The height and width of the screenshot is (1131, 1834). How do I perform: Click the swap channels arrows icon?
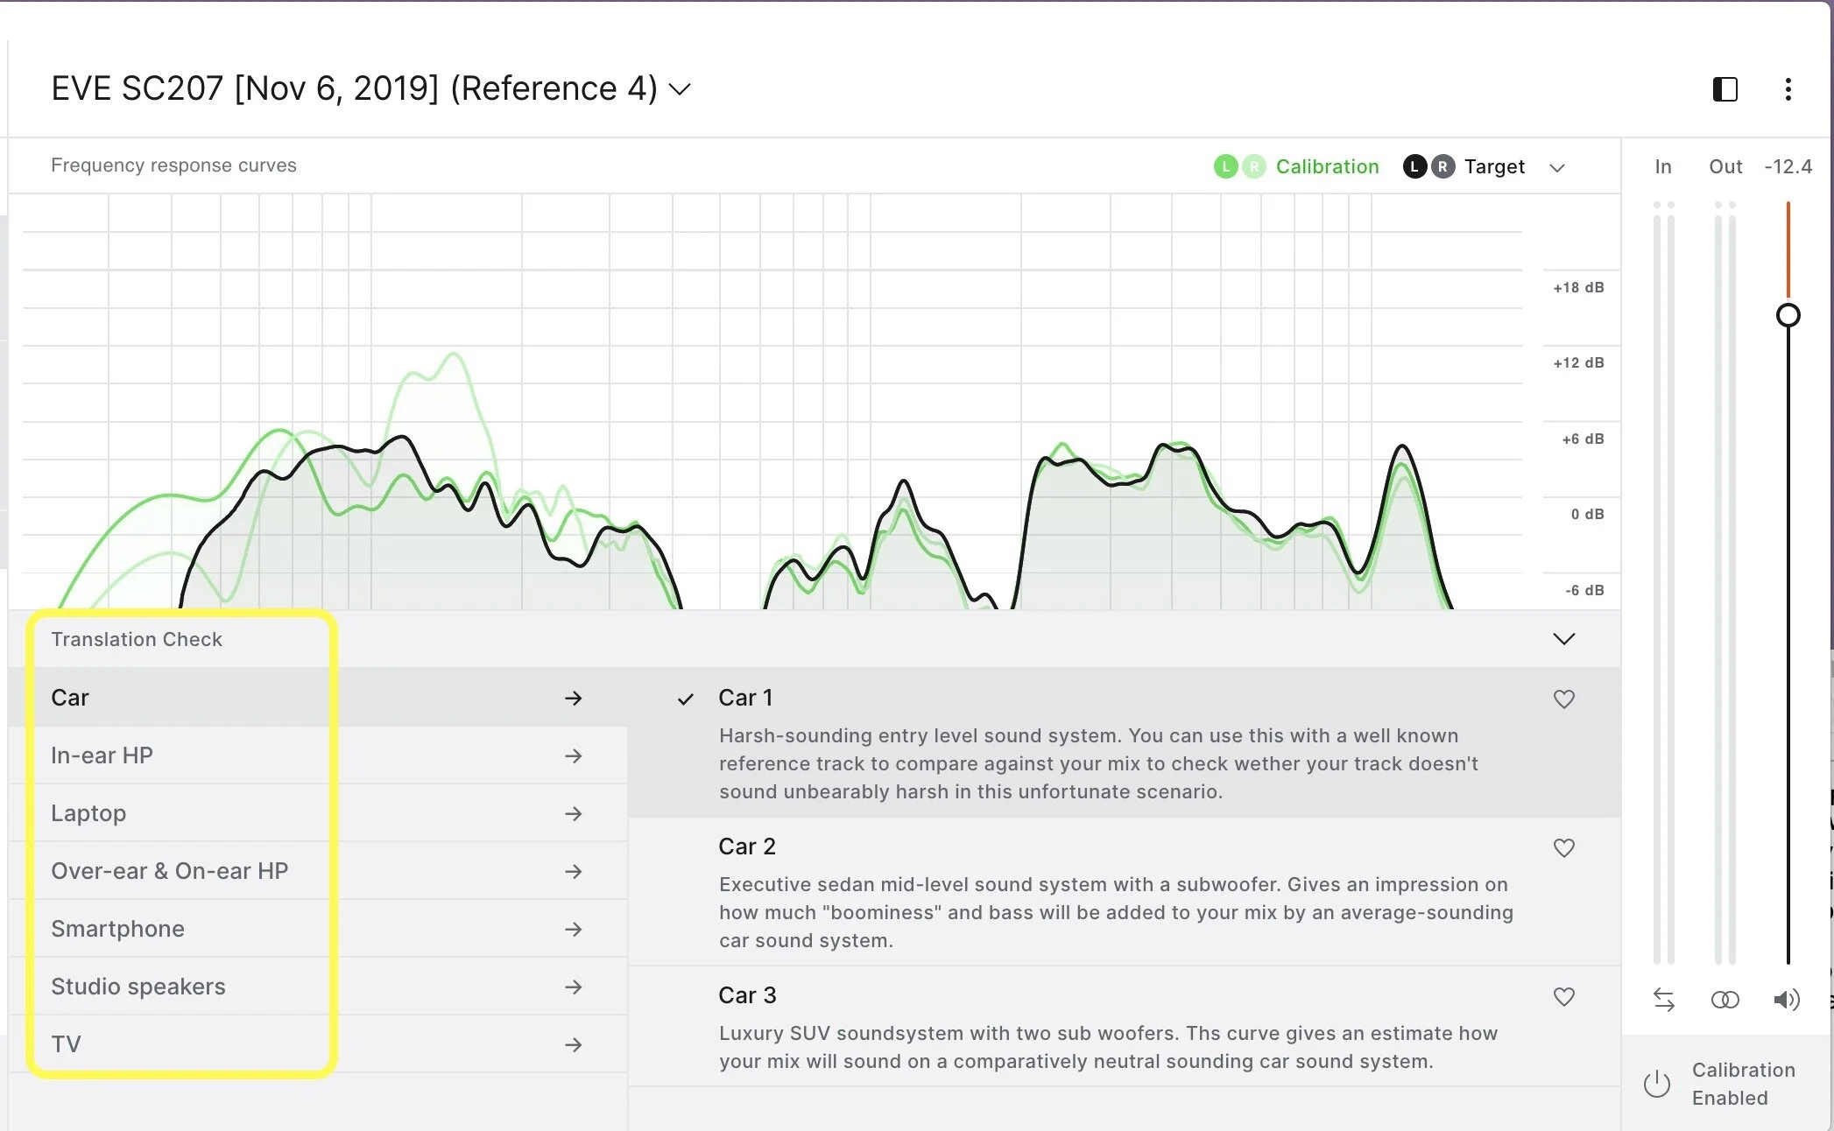[x=1663, y=999]
